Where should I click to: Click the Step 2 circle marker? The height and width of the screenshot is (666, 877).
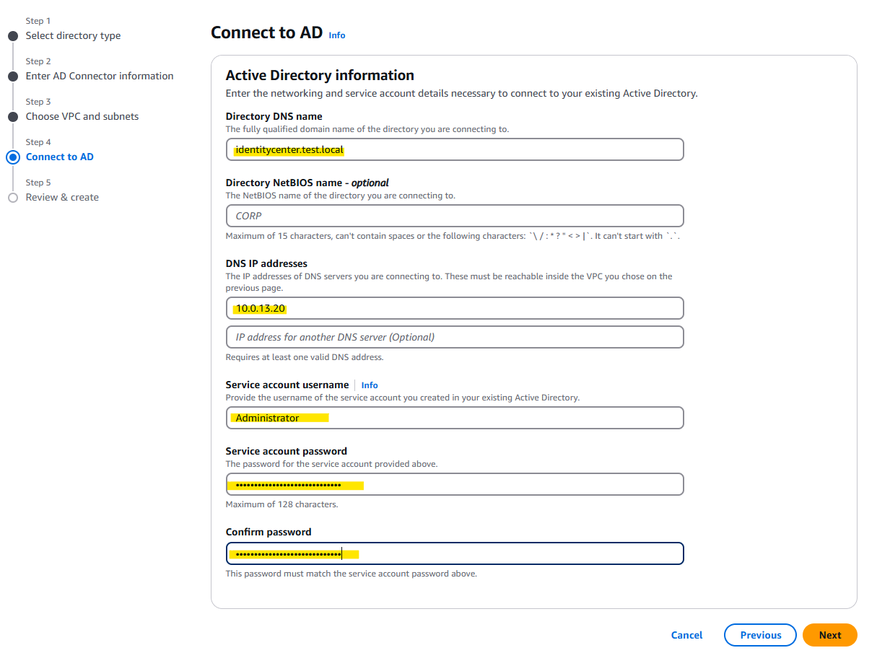[x=12, y=76]
